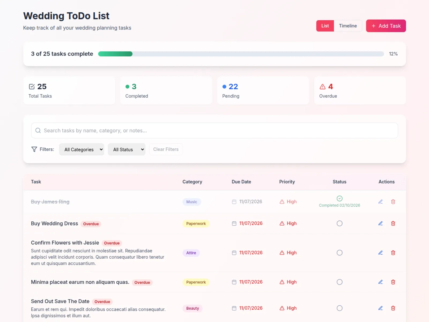Click the Completed stats card

point(166,90)
